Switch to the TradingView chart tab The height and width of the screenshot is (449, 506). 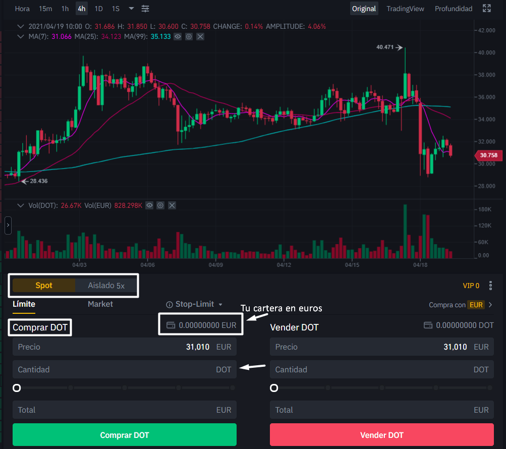pyautogui.click(x=405, y=9)
